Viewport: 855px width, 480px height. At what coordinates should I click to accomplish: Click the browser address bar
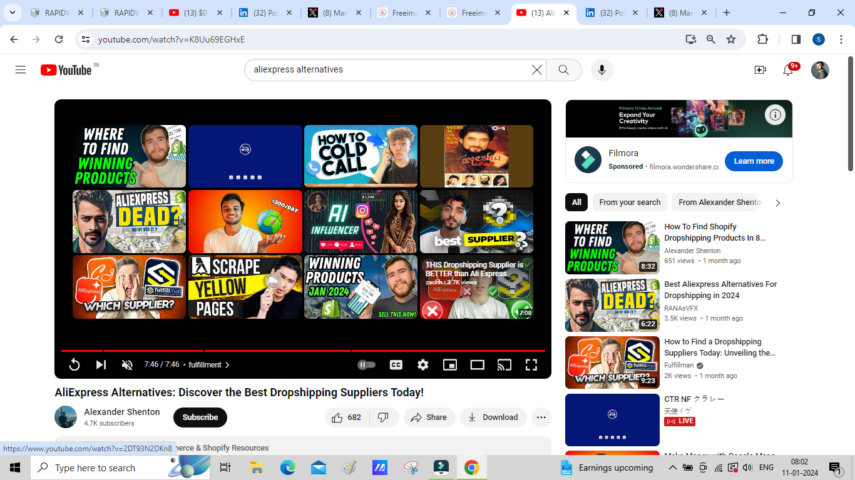[x=388, y=39]
